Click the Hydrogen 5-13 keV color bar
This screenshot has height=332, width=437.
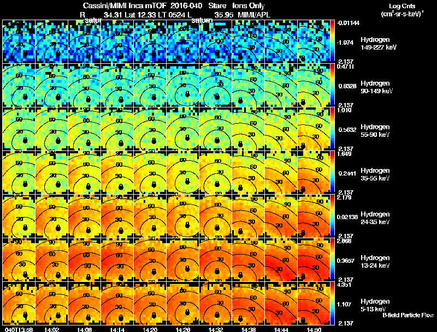click(333, 303)
